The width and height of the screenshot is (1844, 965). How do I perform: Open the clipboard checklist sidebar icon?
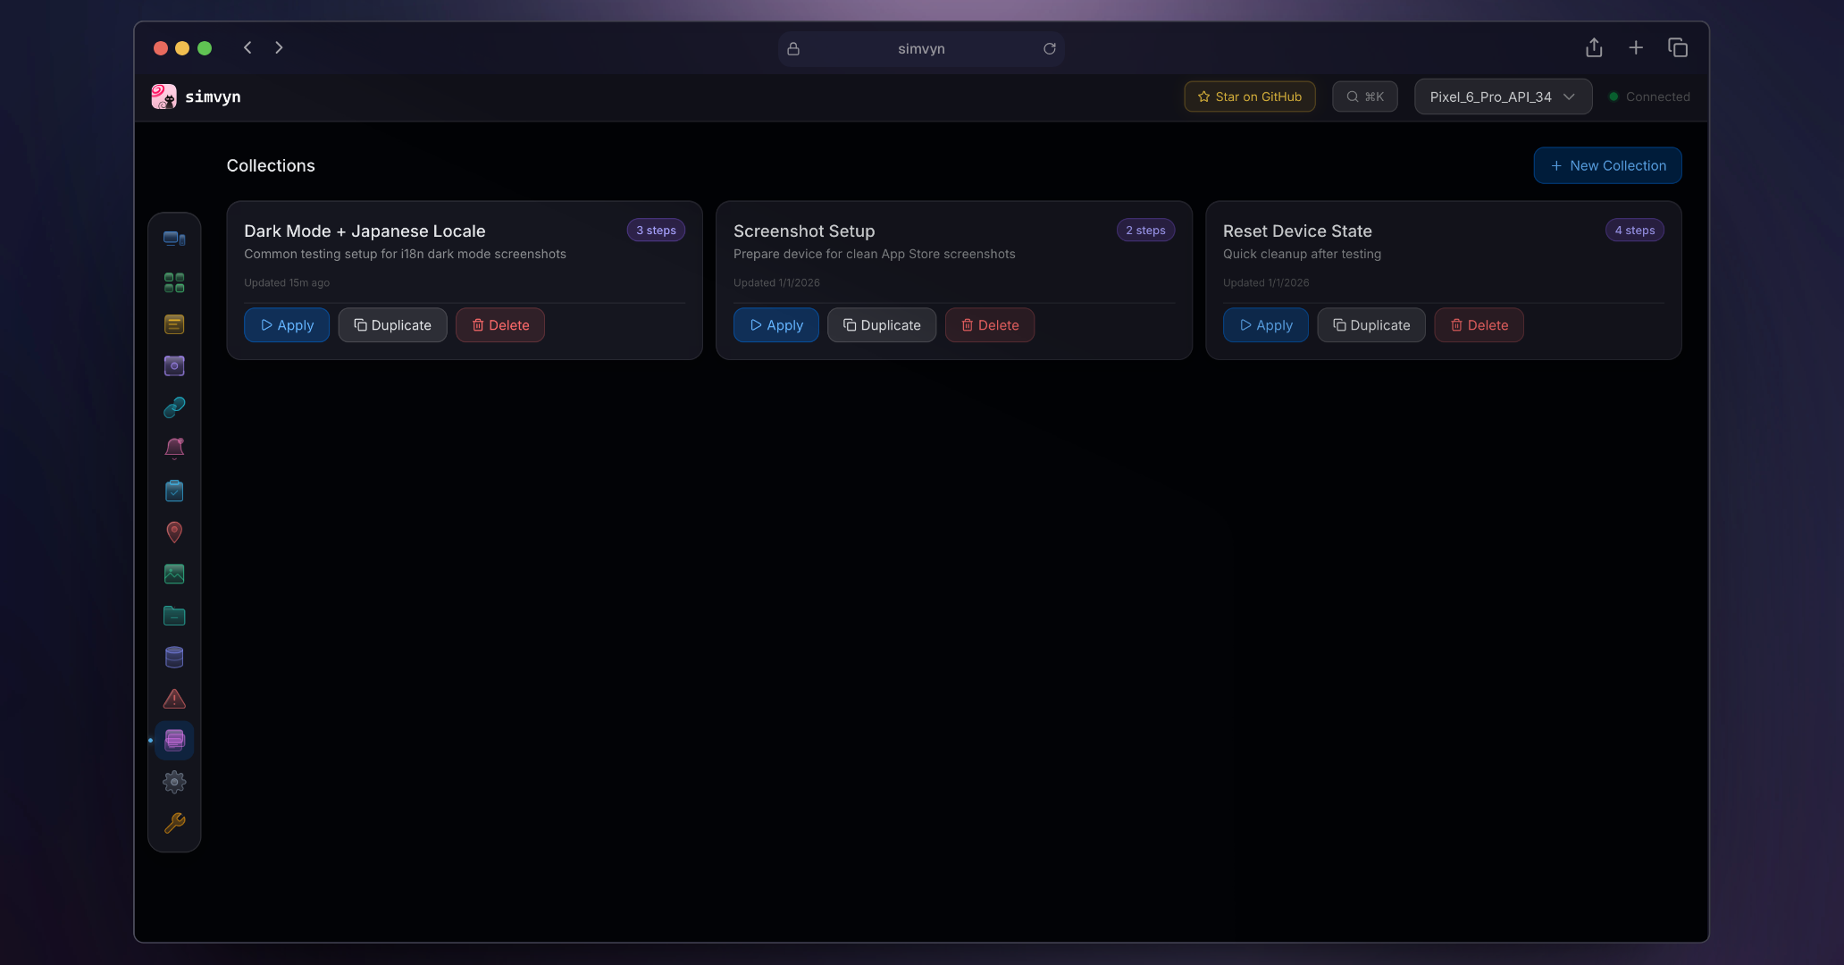174,491
